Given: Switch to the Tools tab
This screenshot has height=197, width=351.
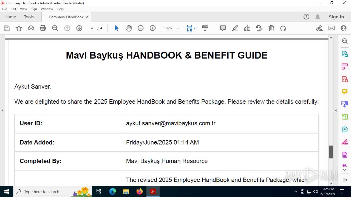Looking at the screenshot, I should [29, 17].
